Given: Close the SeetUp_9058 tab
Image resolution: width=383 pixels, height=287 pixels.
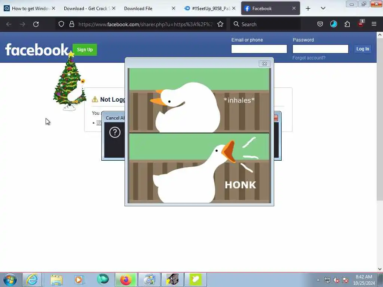Looking at the screenshot, I should [234, 8].
